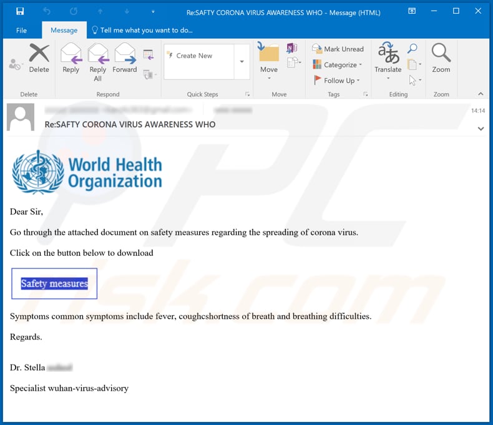This screenshot has height=425, width=493.
Task: Click the Redo icon in the quick access toolbar
Action: pos(74,12)
